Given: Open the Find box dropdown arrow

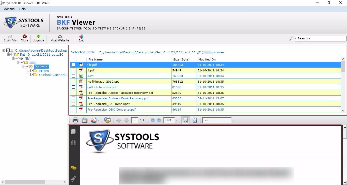Looking at the screenshot, I should pos(233,120).
